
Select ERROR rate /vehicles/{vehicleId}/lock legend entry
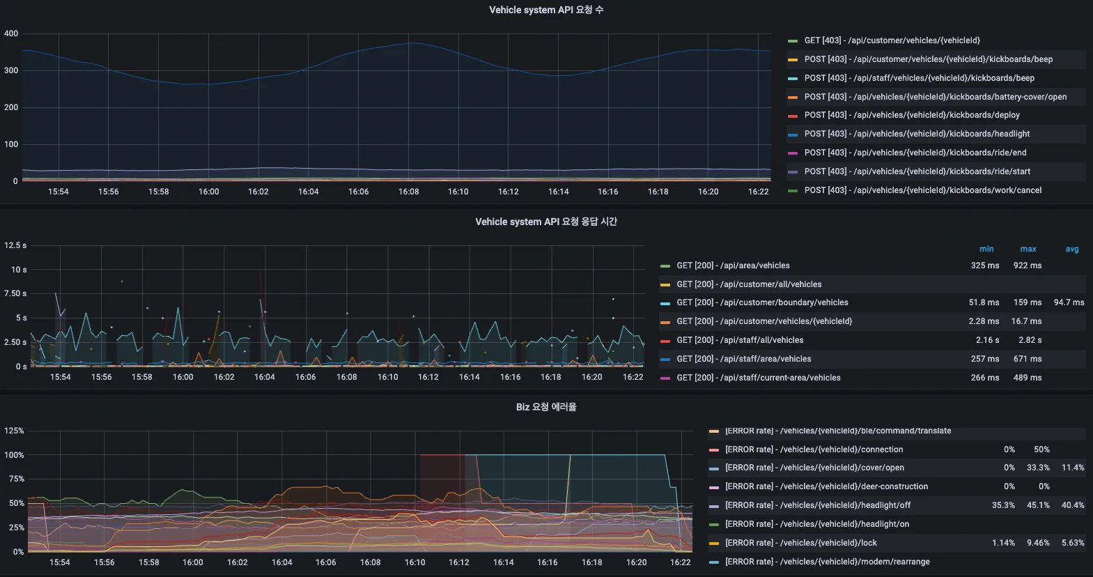pos(800,543)
